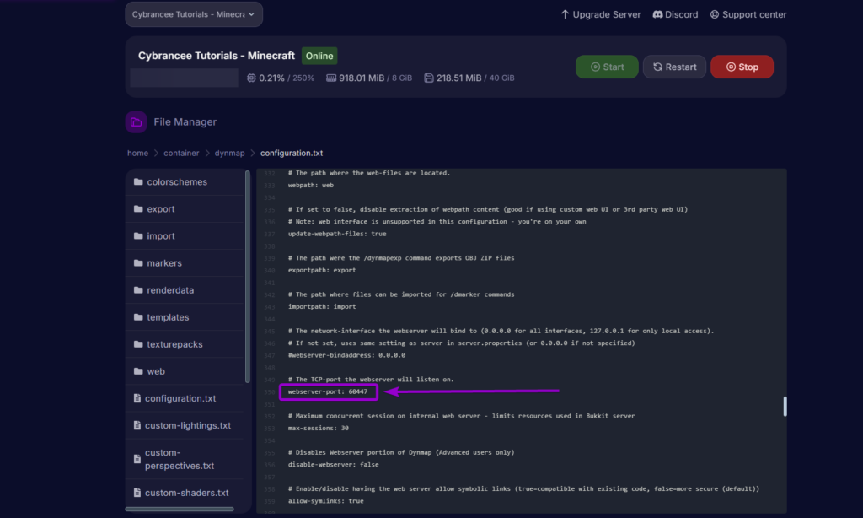The height and width of the screenshot is (518, 863).
Task: Click the file icon beside custom-shaders.txt
Action: (137, 492)
